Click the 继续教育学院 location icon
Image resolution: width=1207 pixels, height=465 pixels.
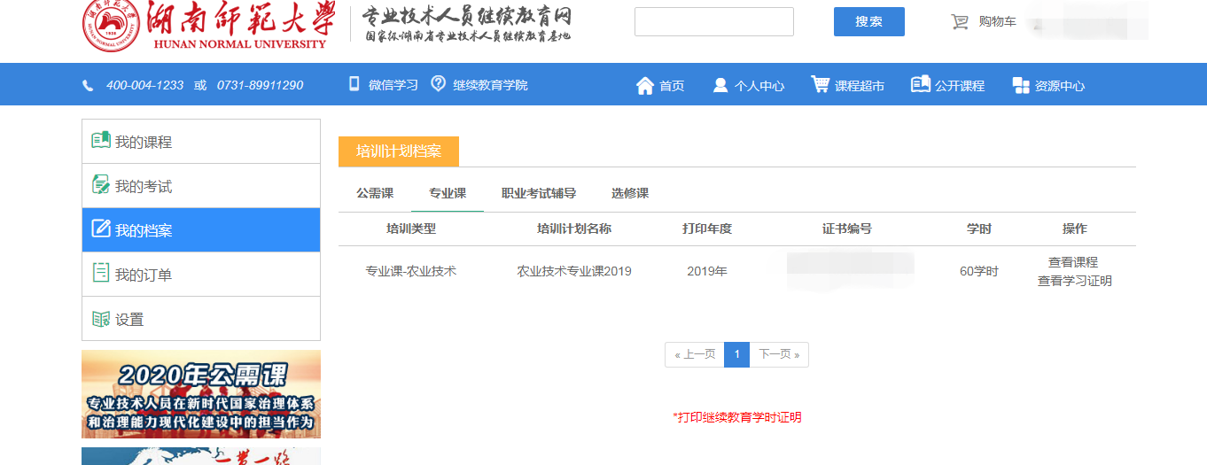pyautogui.click(x=438, y=84)
